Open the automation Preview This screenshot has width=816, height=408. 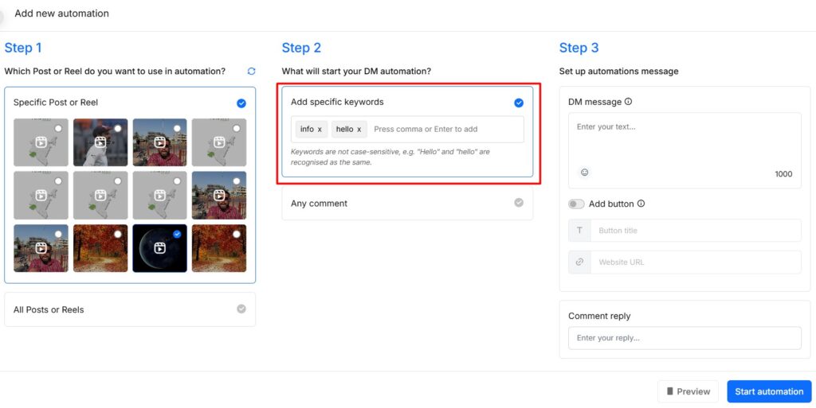(x=688, y=391)
